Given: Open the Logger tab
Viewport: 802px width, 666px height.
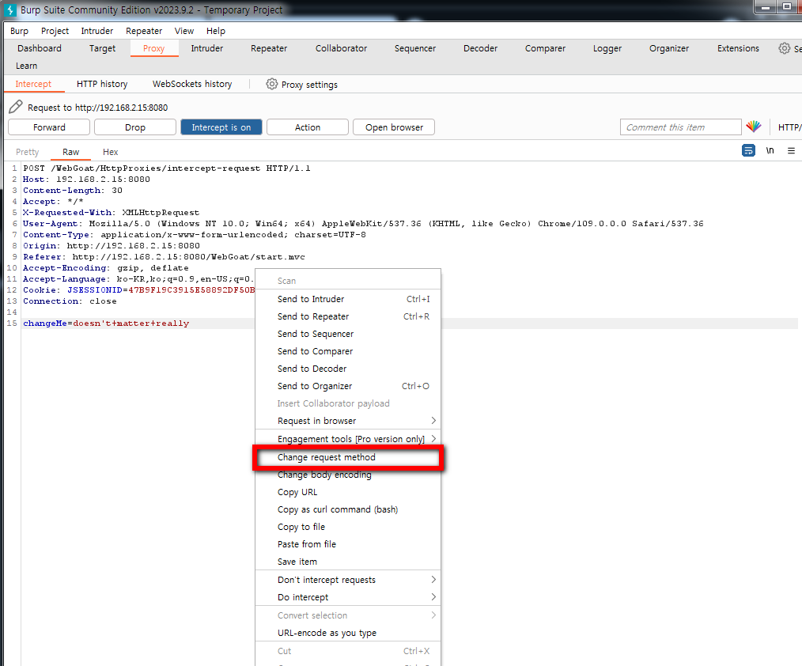Looking at the screenshot, I should tap(607, 48).
